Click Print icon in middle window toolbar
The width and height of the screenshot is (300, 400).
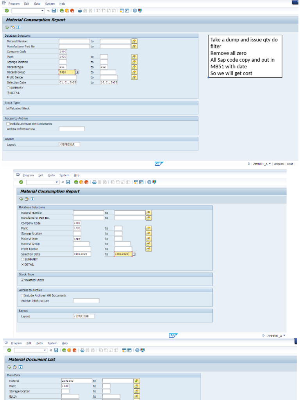pyautogui.click(x=94, y=182)
